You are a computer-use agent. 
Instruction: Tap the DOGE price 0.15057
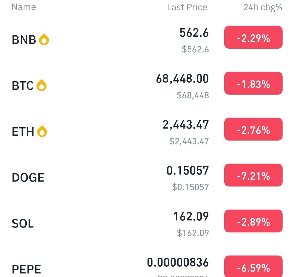pyautogui.click(x=188, y=171)
